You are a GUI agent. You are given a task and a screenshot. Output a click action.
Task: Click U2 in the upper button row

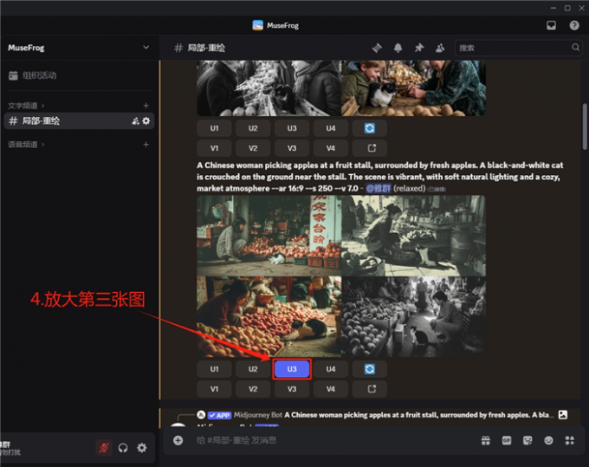[253, 128]
